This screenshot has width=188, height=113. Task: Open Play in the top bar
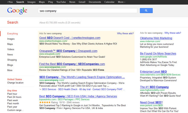click(50, 2)
